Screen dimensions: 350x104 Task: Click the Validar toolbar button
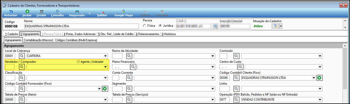pyautogui.click(x=102, y=13)
